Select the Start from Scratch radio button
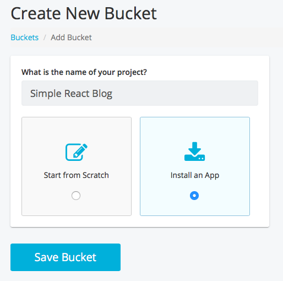The width and height of the screenshot is (283, 281). 76,196
